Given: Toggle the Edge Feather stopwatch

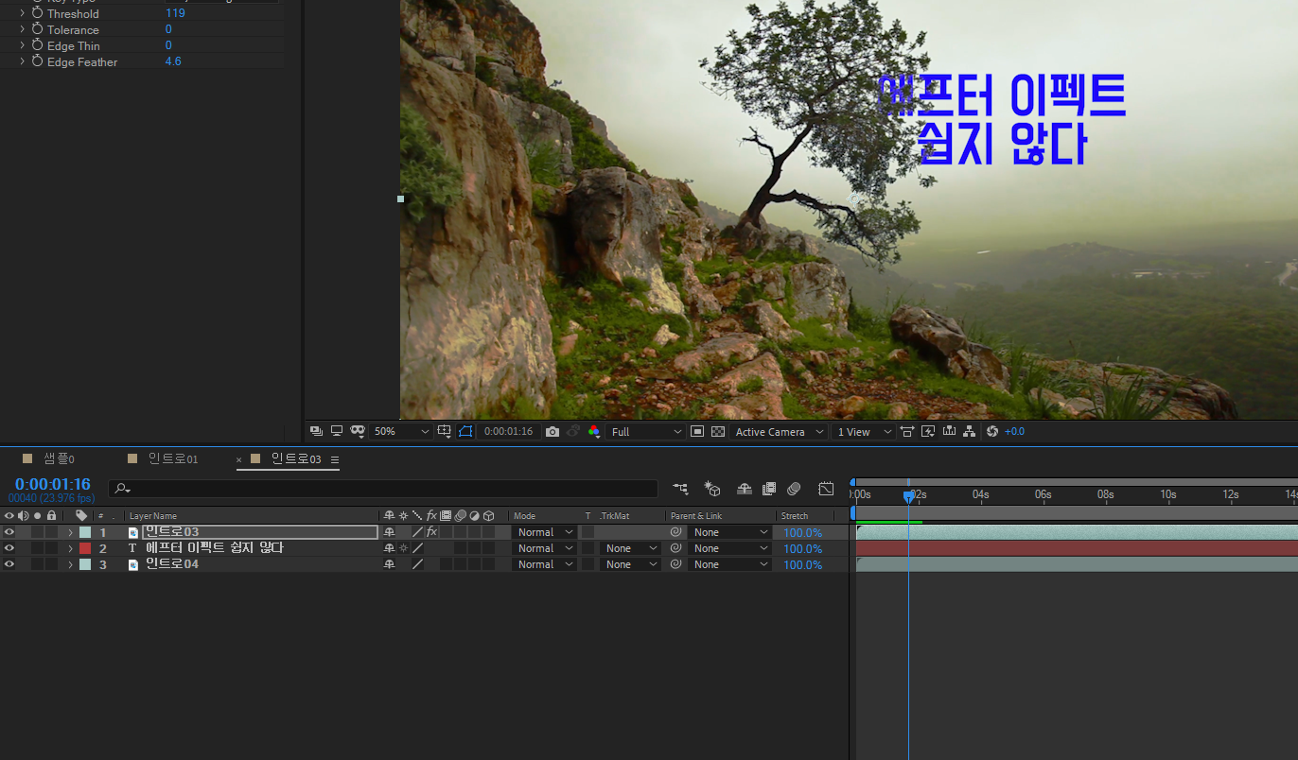Looking at the screenshot, I should click(x=38, y=61).
